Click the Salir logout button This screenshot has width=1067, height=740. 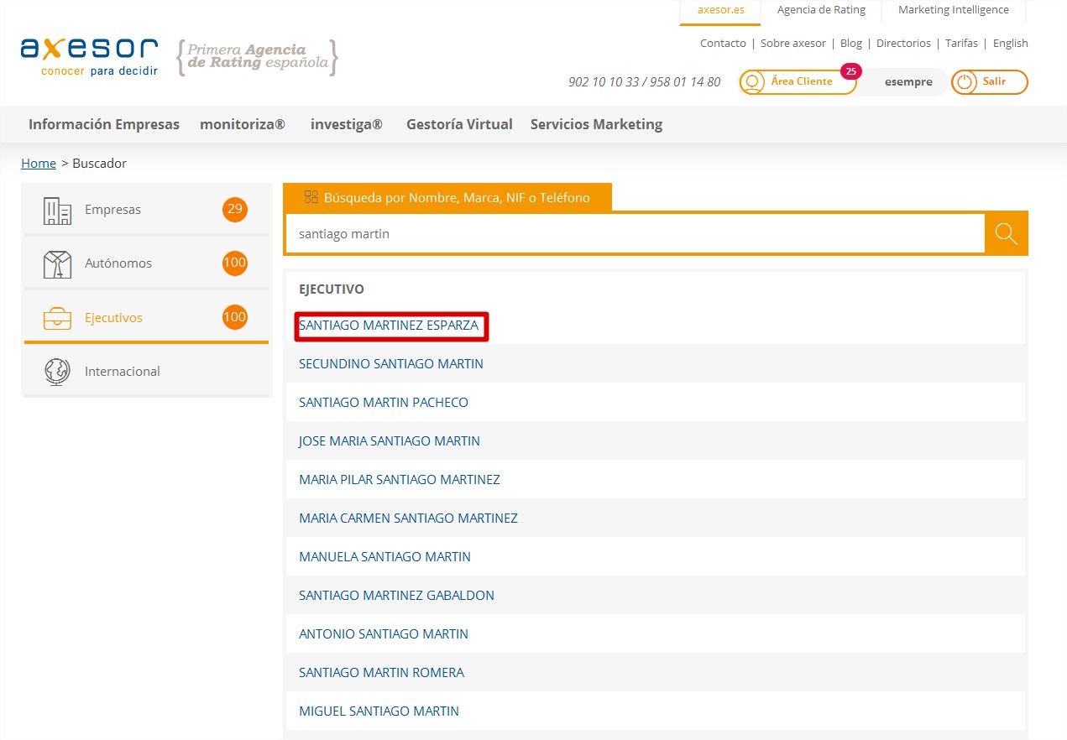pyautogui.click(x=990, y=82)
